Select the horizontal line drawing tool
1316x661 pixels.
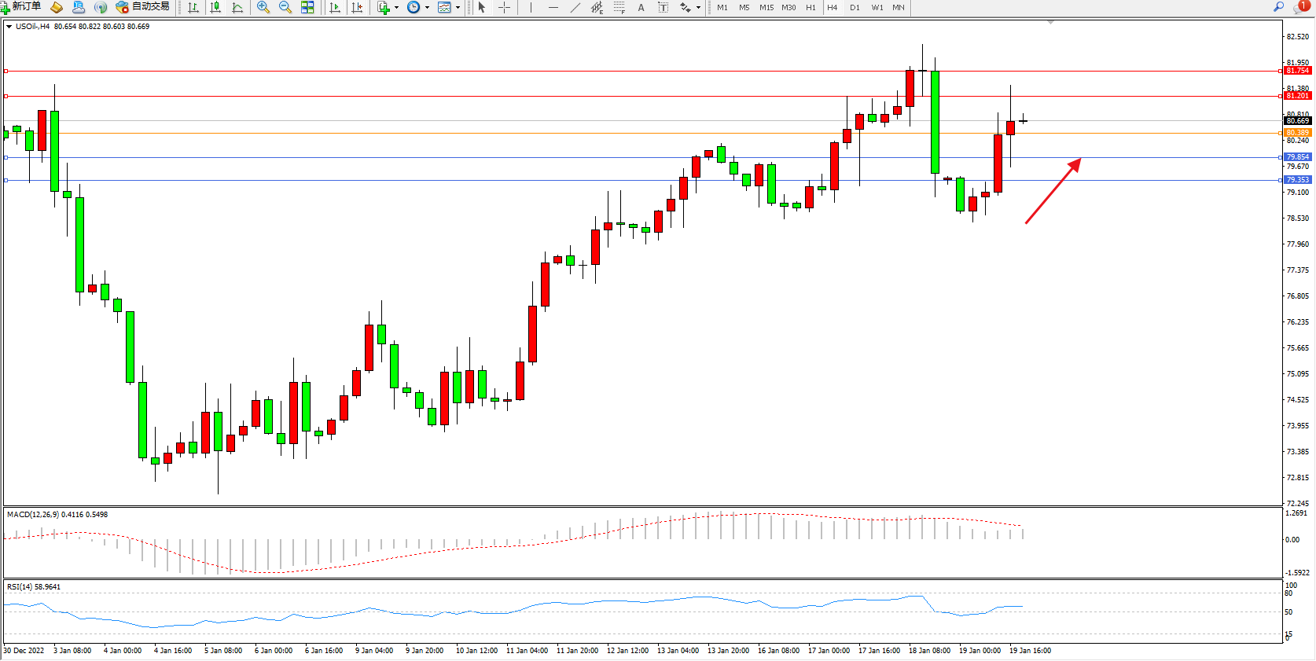coord(553,7)
